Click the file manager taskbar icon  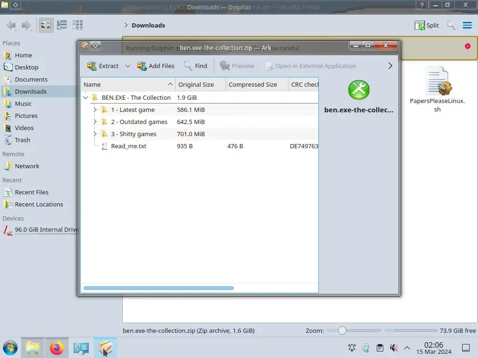point(33,348)
